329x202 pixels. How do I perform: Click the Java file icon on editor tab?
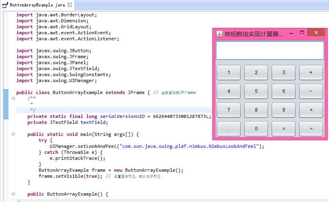(x=5, y=5)
